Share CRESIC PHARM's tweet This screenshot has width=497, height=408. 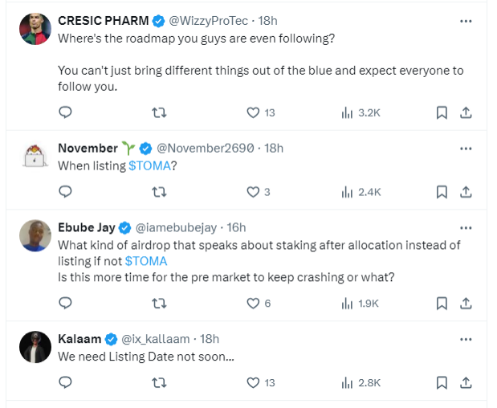click(x=466, y=113)
